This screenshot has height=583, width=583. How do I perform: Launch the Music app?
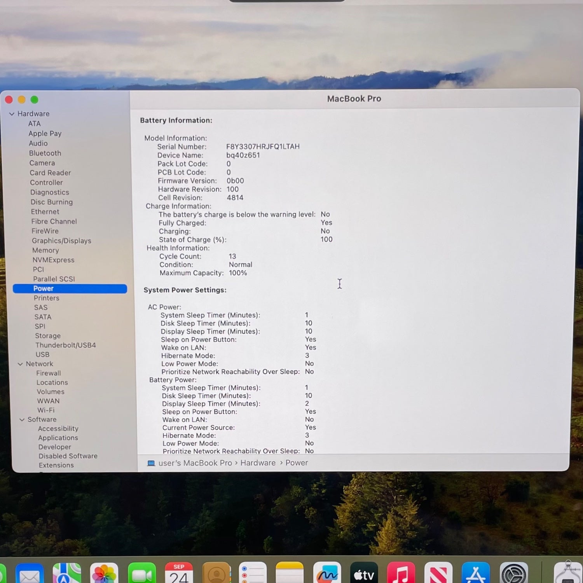tap(401, 574)
